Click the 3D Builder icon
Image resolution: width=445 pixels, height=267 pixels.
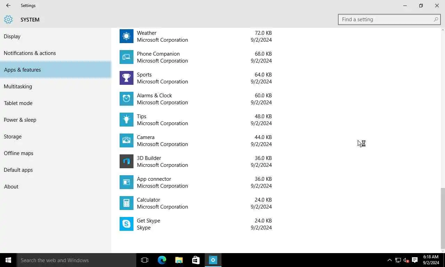[x=127, y=161]
